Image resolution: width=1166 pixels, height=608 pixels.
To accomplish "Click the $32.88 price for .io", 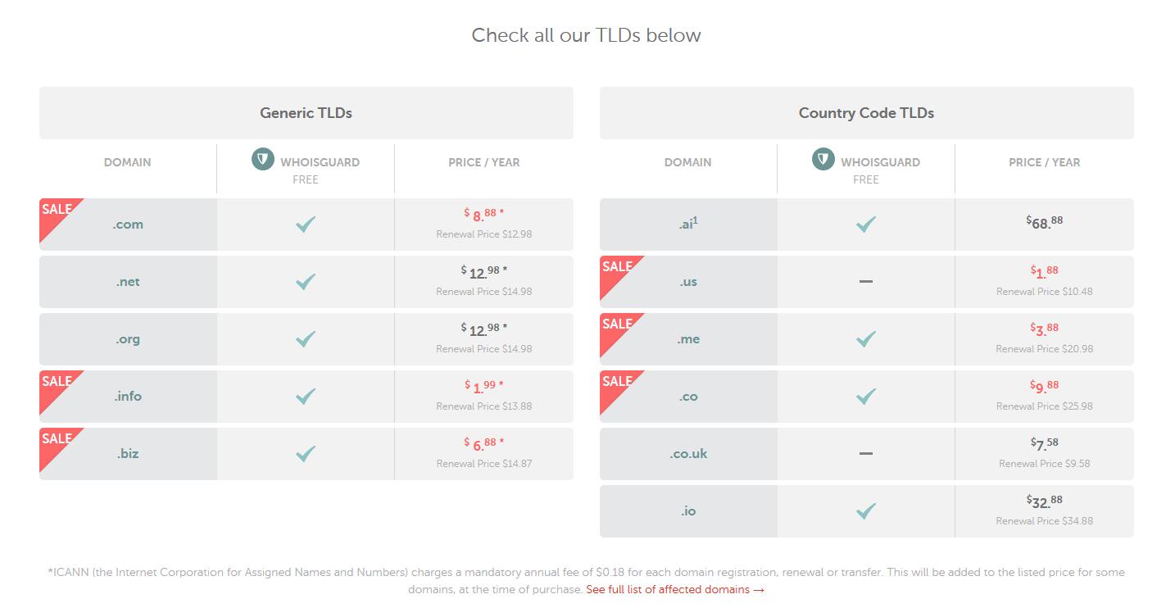I will click(x=1045, y=501).
